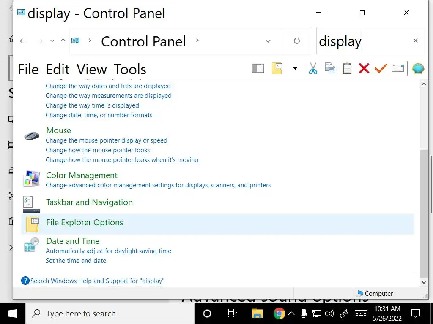Click the orange checkmark Properties icon
433x324 pixels.
[x=381, y=68]
